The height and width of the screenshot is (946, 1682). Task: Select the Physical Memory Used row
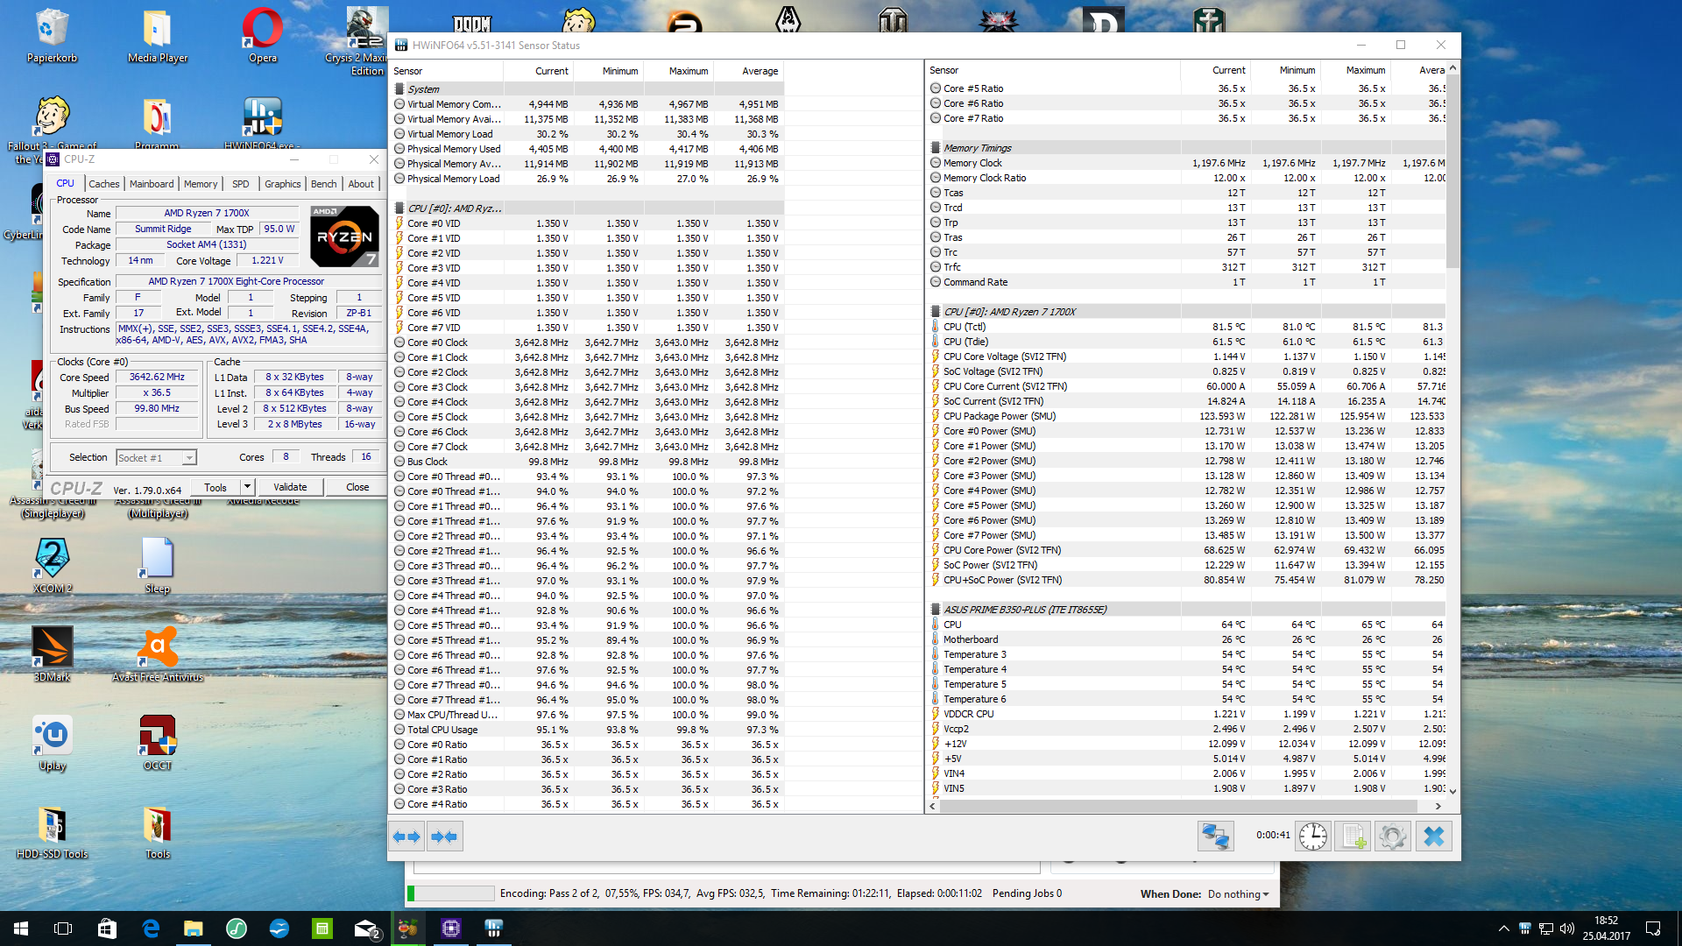587,149
